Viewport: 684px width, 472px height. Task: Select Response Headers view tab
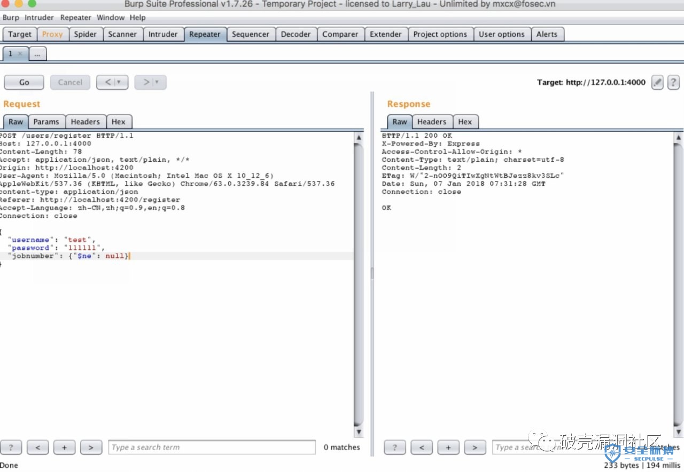click(x=432, y=122)
